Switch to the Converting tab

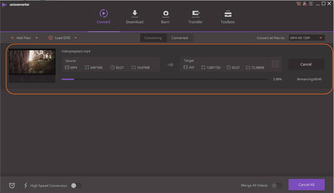point(153,38)
